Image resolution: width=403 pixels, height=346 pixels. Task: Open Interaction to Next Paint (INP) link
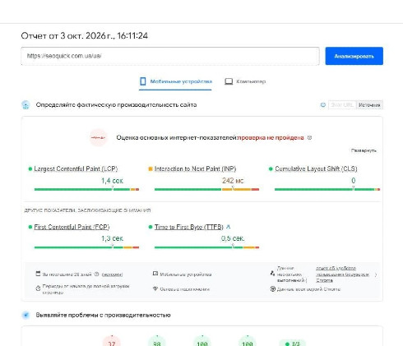click(195, 168)
